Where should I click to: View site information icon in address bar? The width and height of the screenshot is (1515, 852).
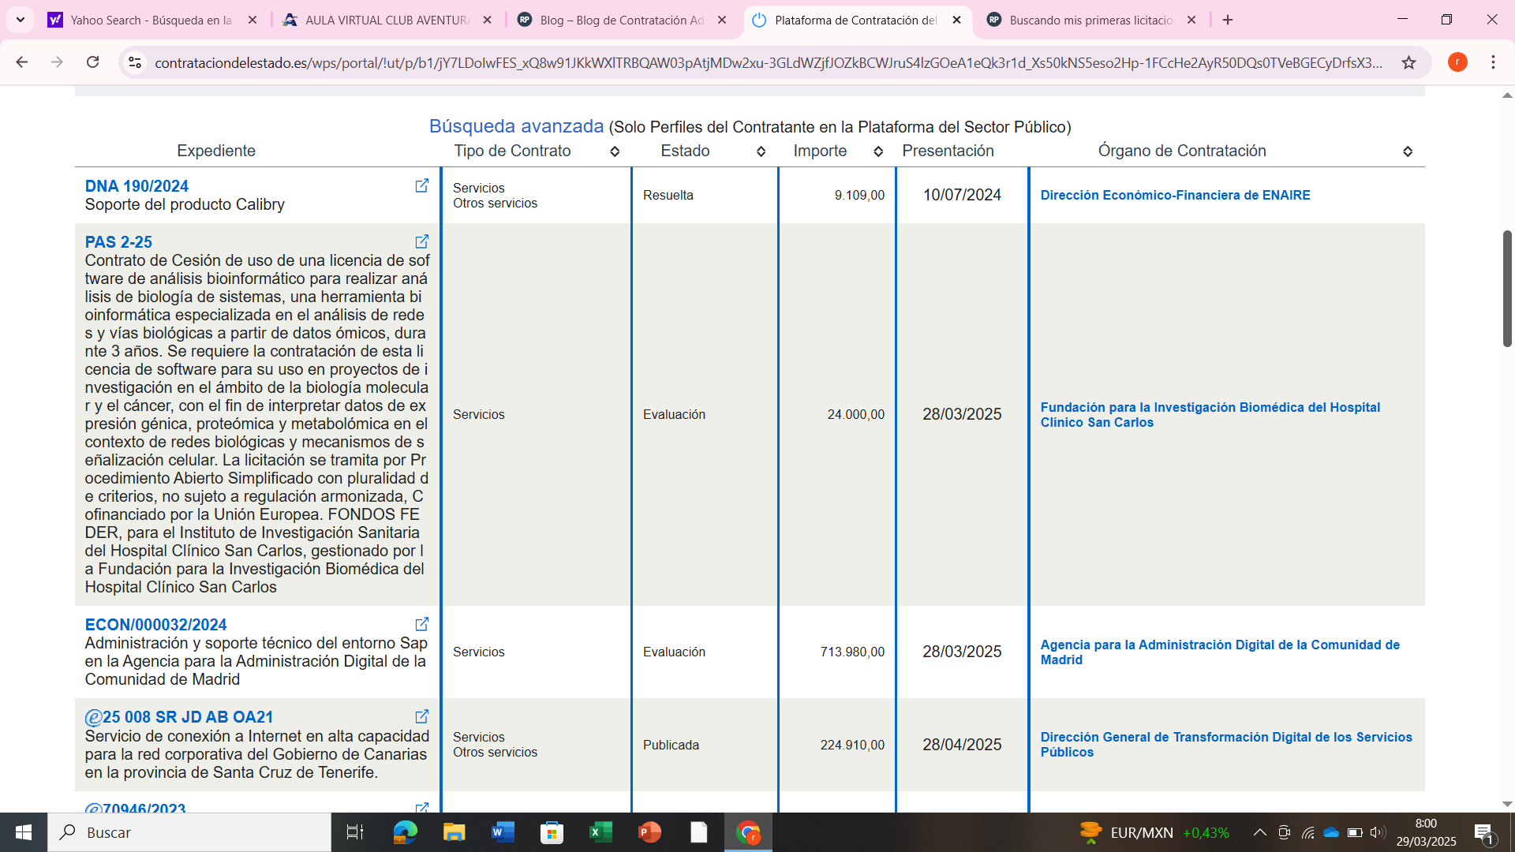point(135,62)
